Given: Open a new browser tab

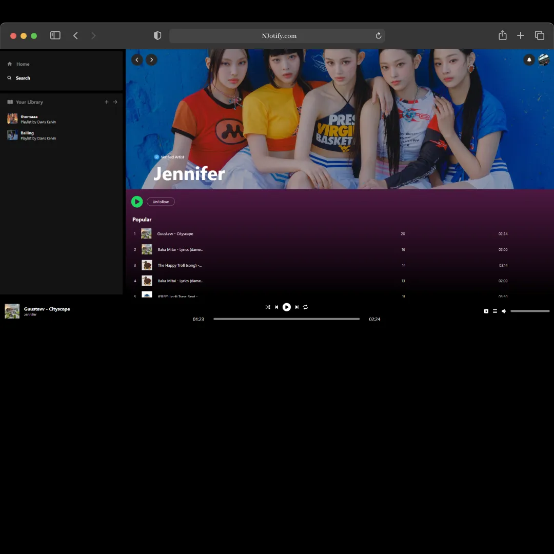Looking at the screenshot, I should tap(521, 35).
